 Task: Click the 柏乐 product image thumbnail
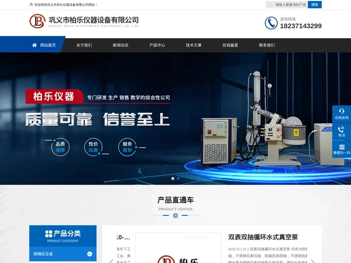tap(178, 248)
